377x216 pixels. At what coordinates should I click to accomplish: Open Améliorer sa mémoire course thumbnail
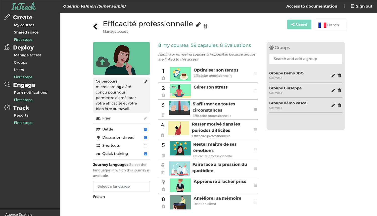click(180, 202)
